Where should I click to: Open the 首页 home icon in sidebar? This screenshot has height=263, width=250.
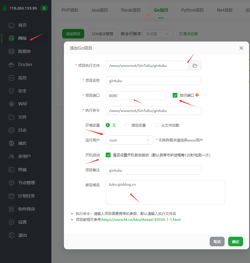(11, 25)
